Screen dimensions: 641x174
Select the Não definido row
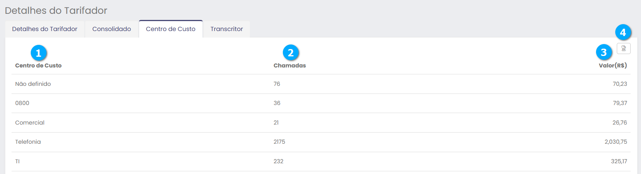coord(33,84)
